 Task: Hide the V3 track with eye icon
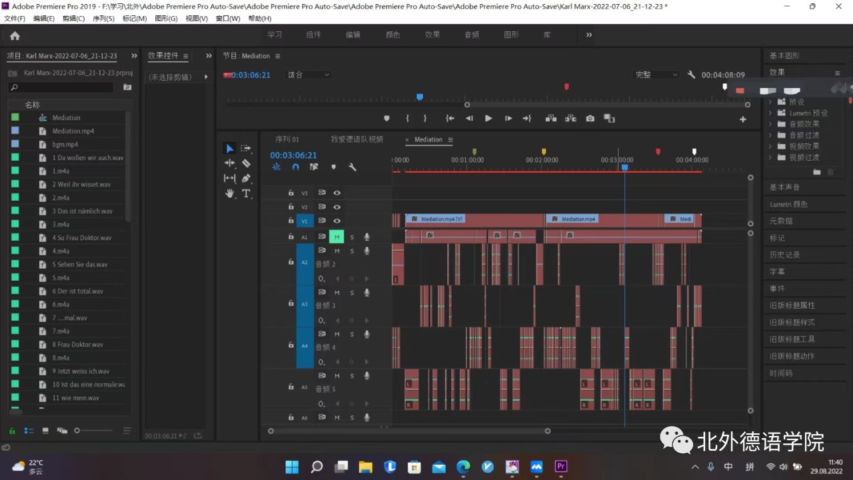click(x=337, y=193)
